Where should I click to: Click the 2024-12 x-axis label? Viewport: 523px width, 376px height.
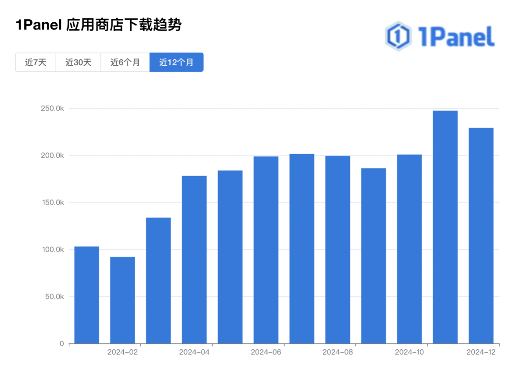(x=481, y=352)
